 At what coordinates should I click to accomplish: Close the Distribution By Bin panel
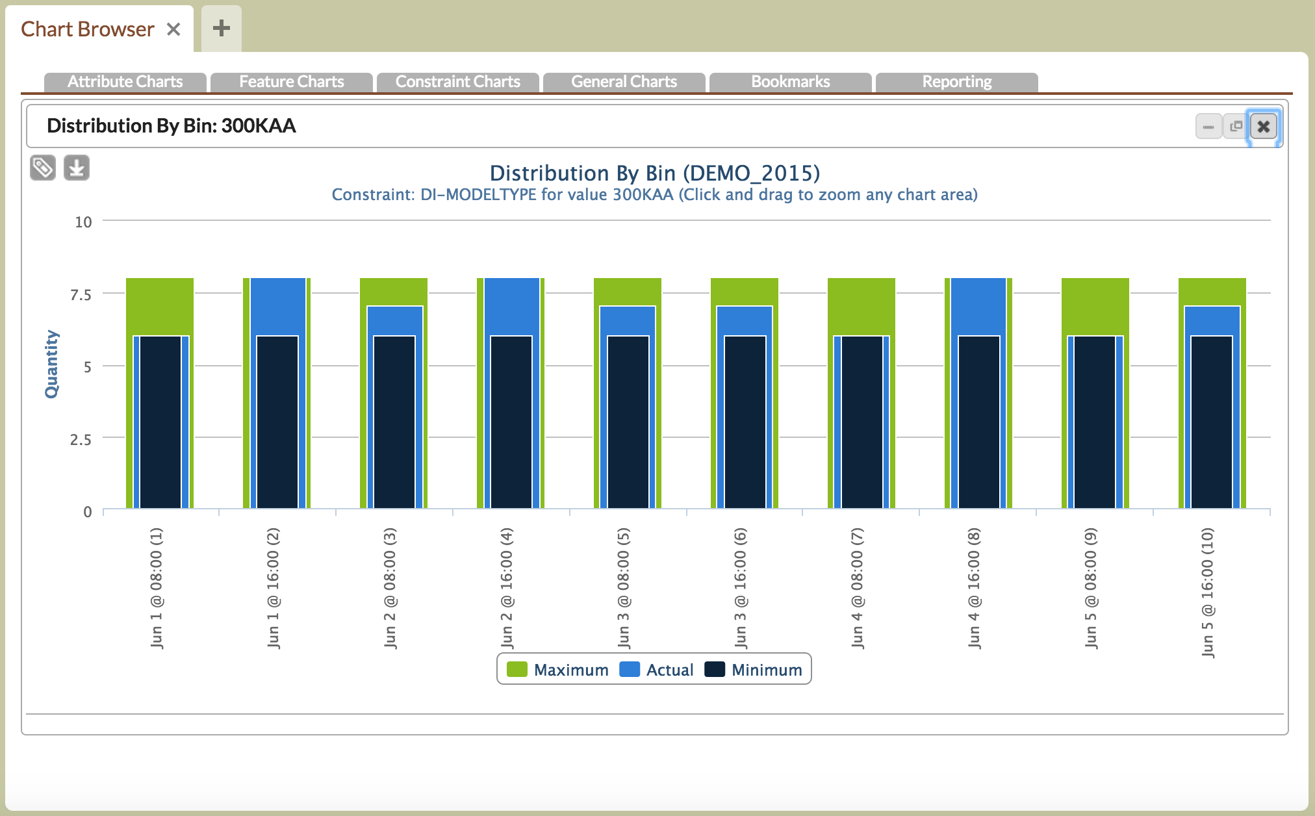(x=1263, y=126)
